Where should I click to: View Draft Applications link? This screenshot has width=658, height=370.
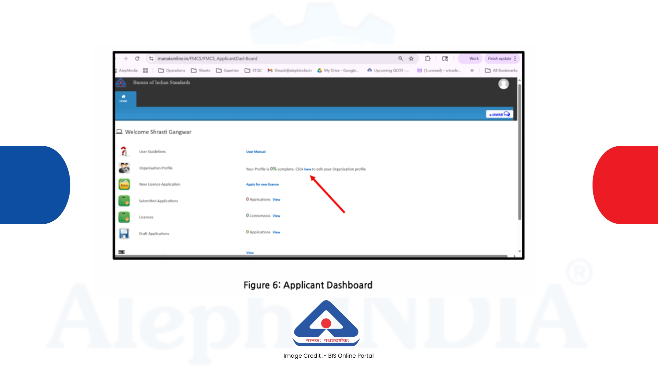276,232
